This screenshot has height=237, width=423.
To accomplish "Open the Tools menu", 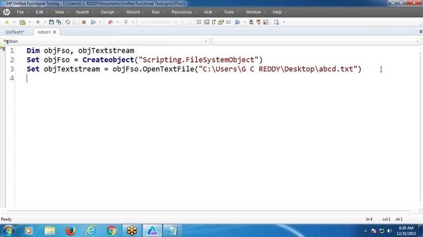I will pyautogui.click(x=229, y=12).
